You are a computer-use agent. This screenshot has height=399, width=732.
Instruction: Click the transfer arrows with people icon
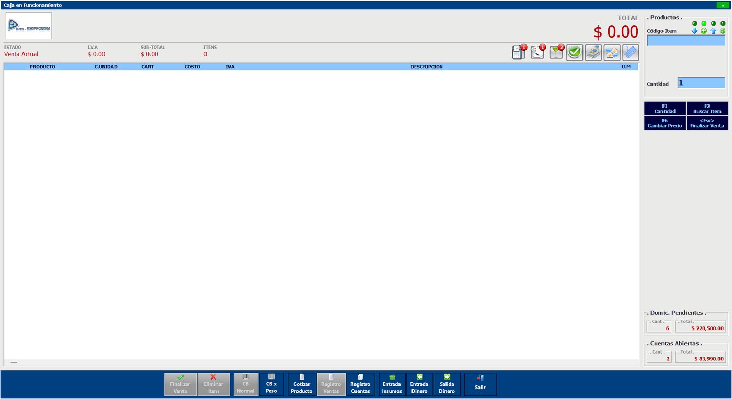[x=612, y=52]
